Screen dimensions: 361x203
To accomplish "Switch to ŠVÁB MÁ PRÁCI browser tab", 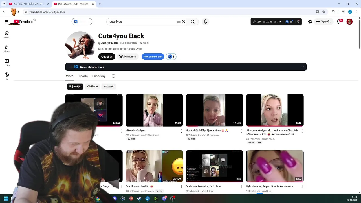I will pyautogui.click(x=29, y=4).
